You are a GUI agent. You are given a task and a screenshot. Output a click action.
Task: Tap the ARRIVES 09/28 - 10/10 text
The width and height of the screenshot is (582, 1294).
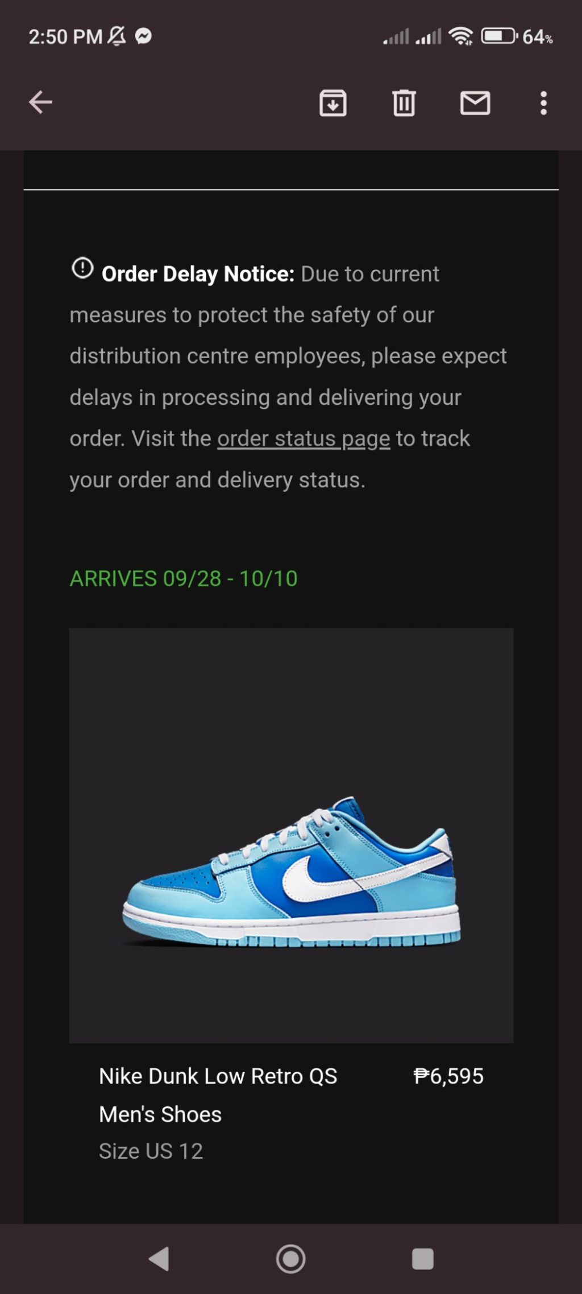[184, 579]
